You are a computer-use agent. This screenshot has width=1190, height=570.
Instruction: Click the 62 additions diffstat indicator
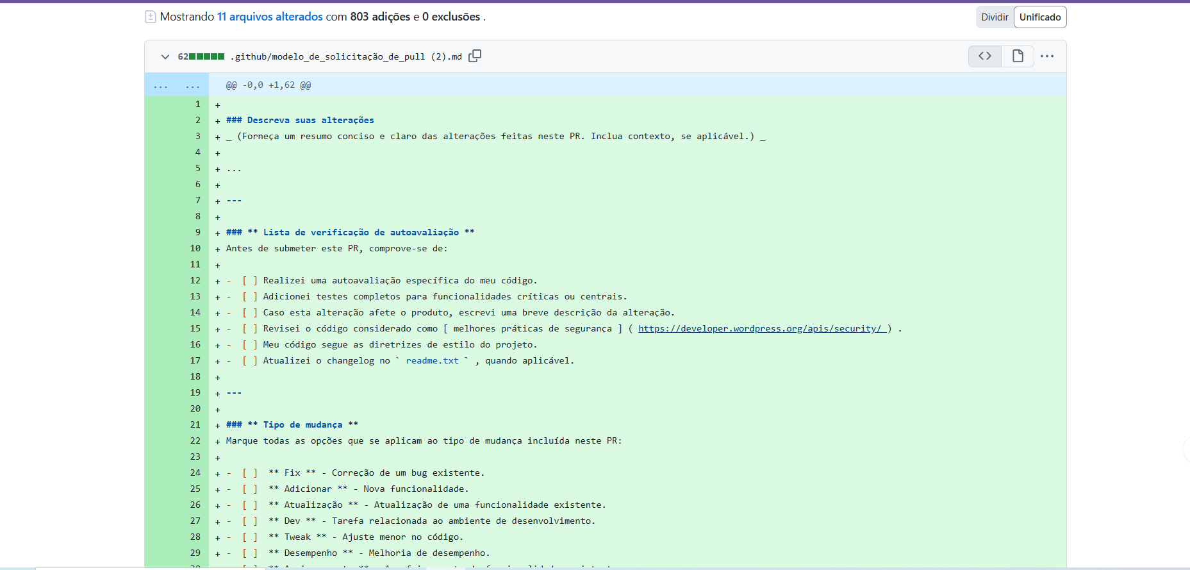tap(201, 56)
